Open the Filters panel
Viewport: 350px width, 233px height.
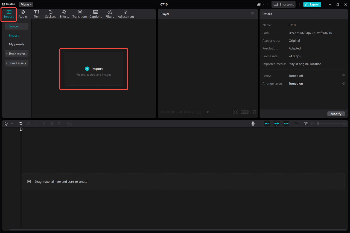click(110, 14)
